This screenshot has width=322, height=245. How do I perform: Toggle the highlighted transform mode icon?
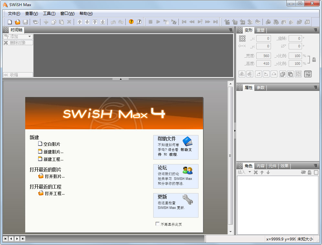[x=308, y=74]
